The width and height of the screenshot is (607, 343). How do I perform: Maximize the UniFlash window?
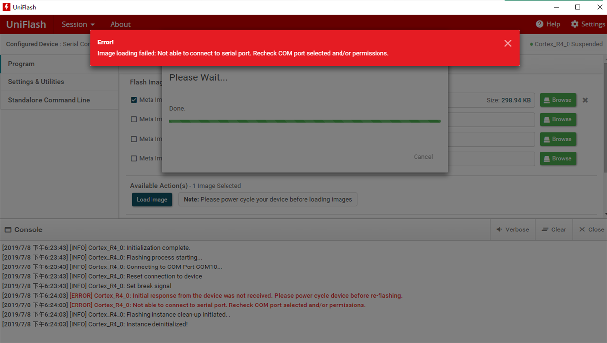pyautogui.click(x=578, y=7)
